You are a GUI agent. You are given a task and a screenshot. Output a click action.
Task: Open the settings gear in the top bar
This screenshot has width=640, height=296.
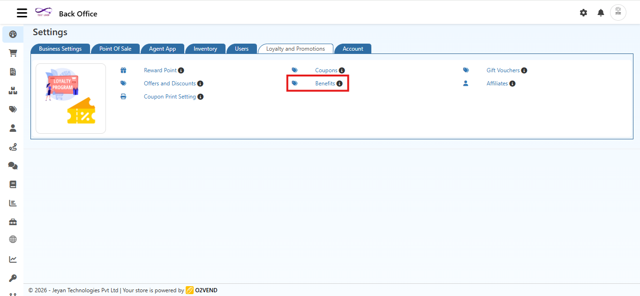[583, 13]
